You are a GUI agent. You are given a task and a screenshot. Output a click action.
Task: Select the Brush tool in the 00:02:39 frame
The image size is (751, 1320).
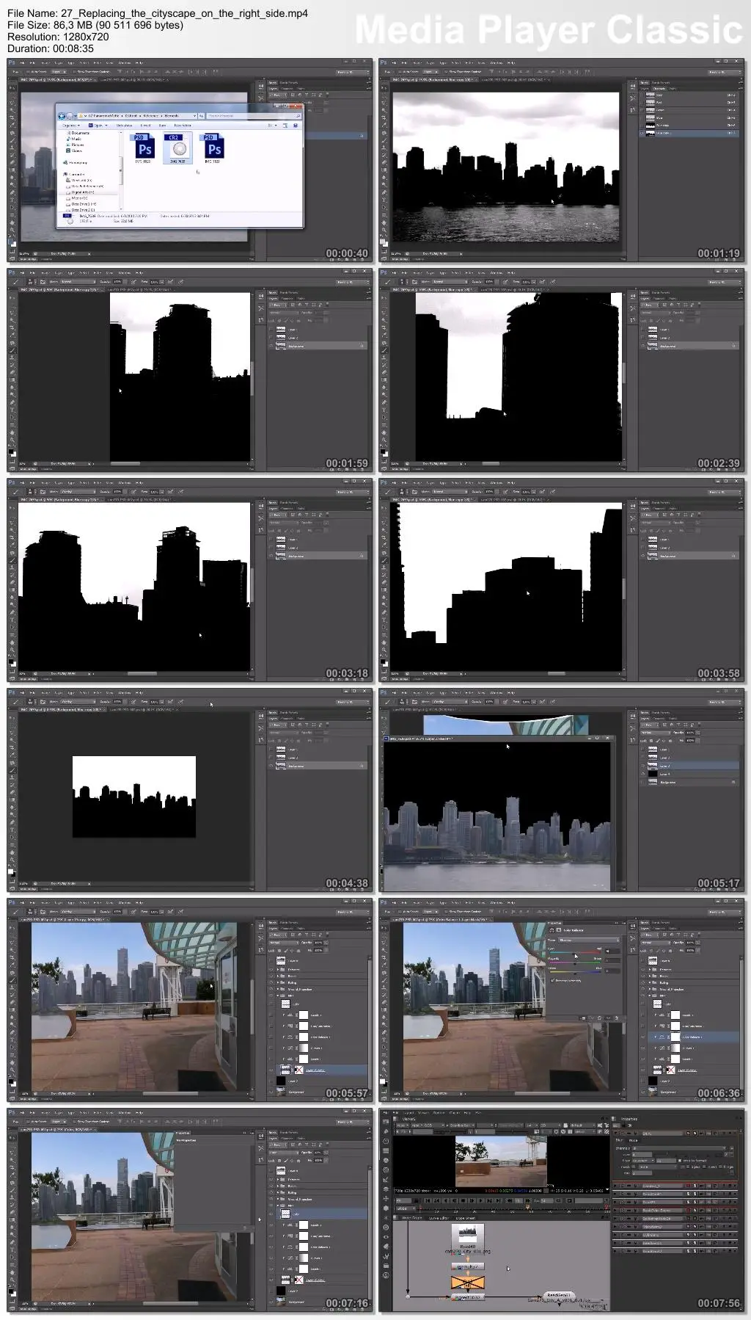384,350
